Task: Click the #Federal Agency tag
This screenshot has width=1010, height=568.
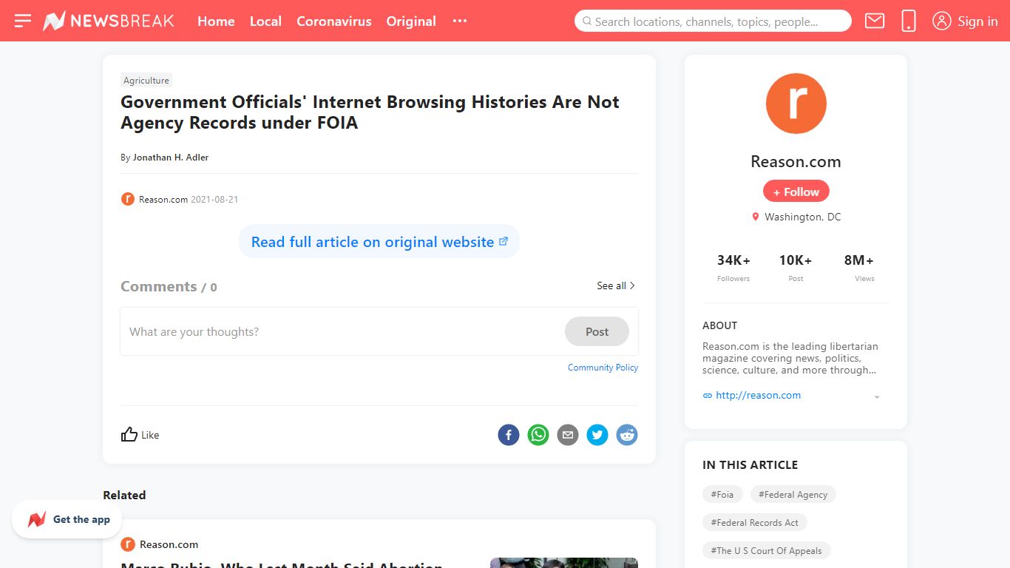Action: pos(793,494)
